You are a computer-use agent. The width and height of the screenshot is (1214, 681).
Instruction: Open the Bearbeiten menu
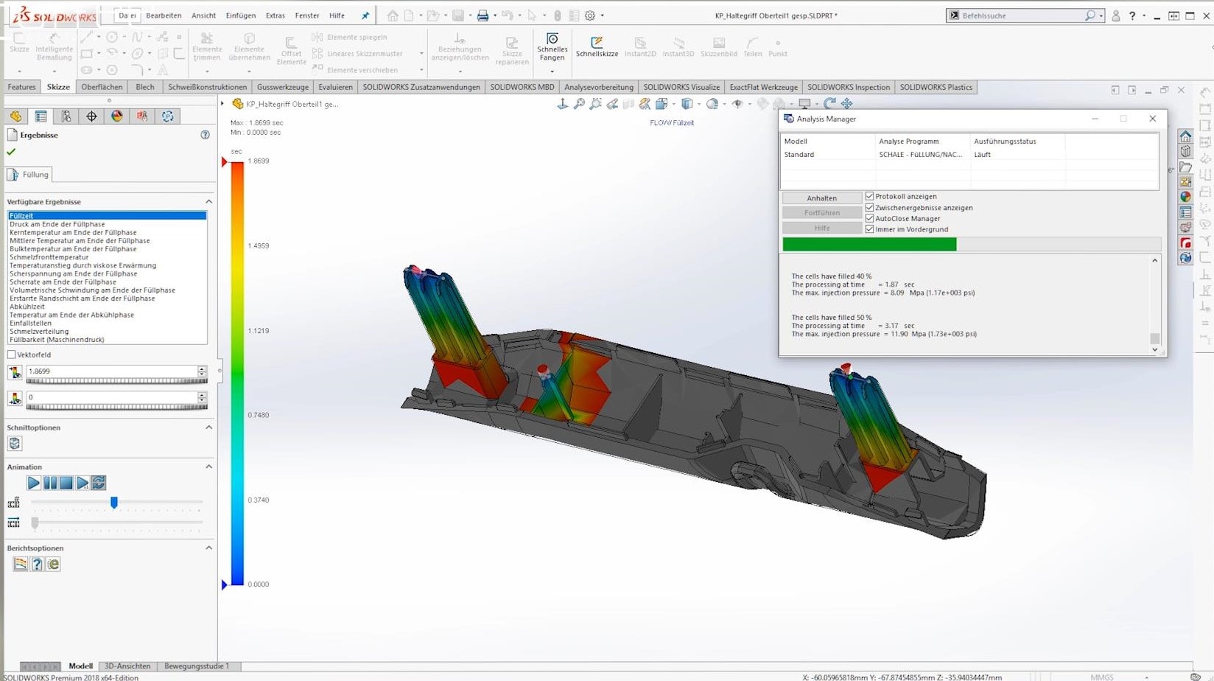coord(164,15)
